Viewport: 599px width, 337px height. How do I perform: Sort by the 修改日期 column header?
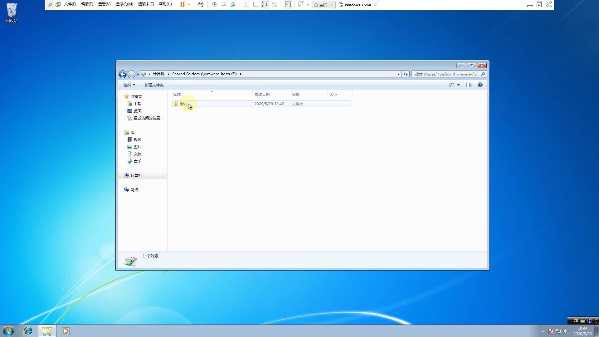271,94
